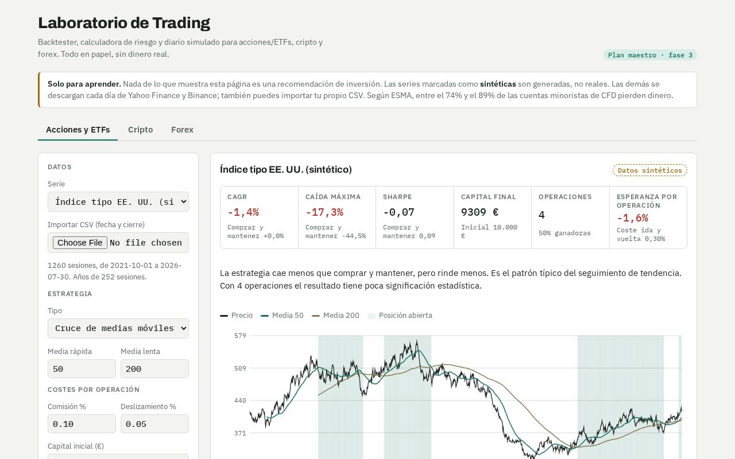Click the Sharpe metric card
This screenshot has width=735, height=459.
coord(415,217)
